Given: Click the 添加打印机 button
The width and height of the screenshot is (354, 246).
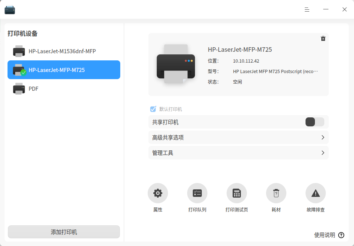Looking at the screenshot, I should [x=64, y=232].
